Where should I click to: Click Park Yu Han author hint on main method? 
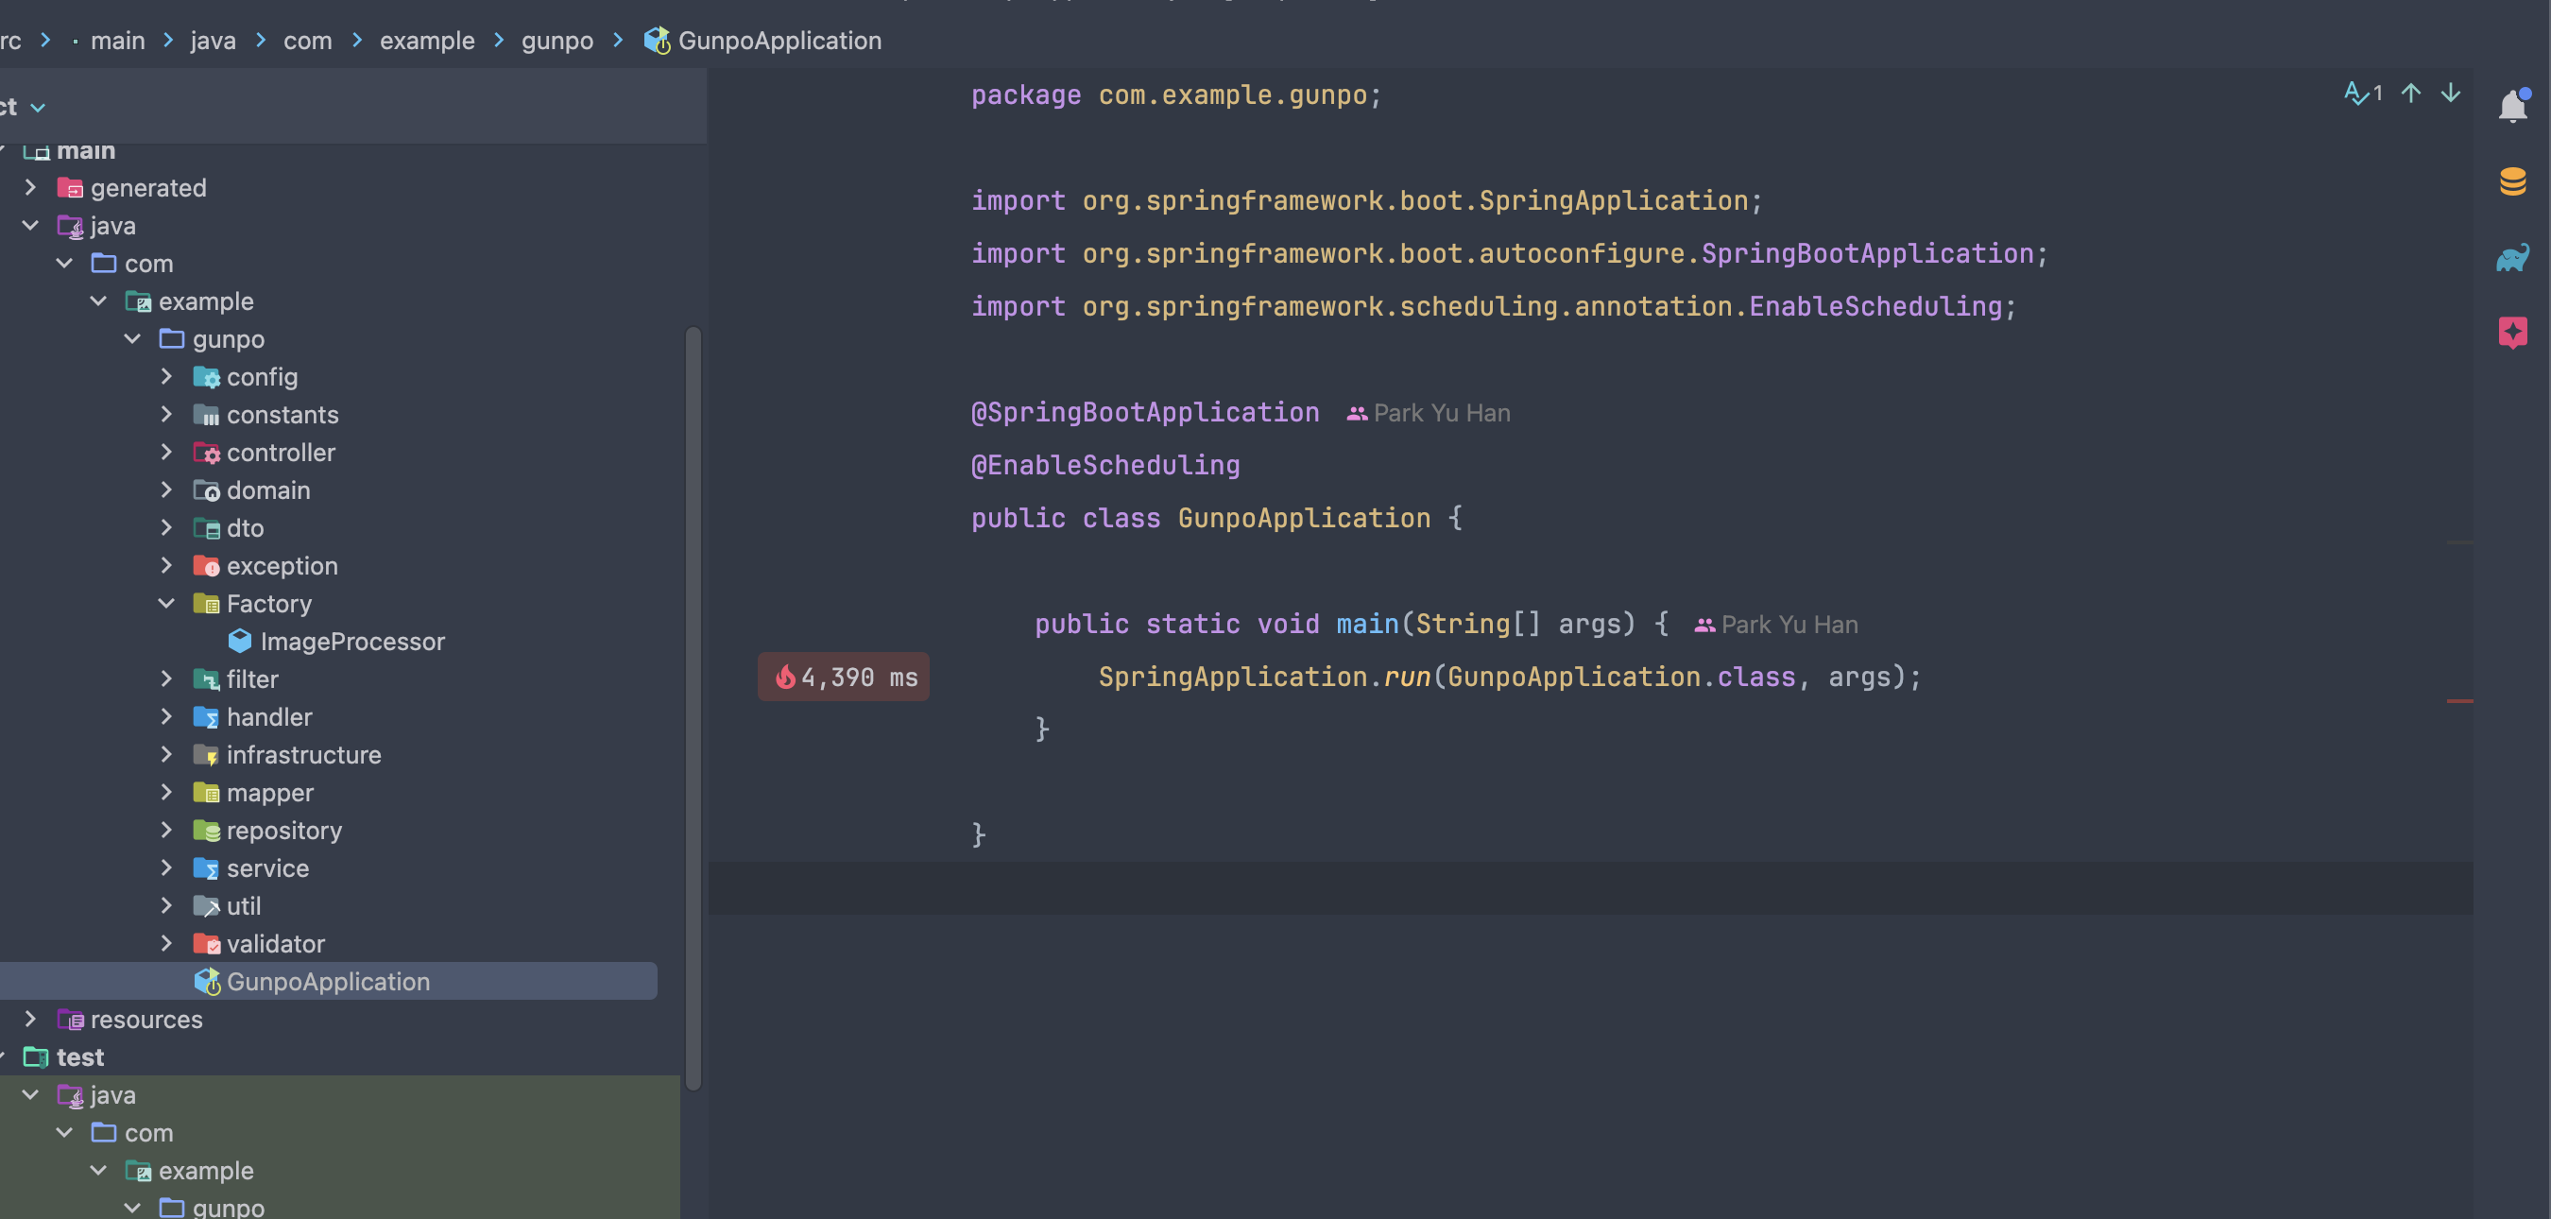click(x=1776, y=625)
